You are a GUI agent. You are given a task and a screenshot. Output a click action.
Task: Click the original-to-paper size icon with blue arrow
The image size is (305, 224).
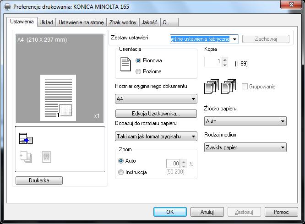[x=26, y=138]
